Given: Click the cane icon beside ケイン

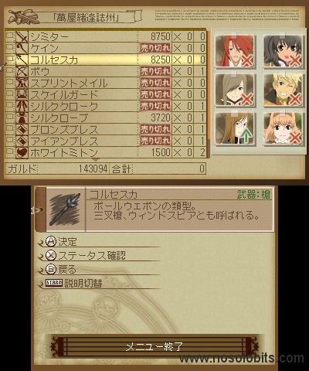Looking at the screenshot, I should 22,48.
